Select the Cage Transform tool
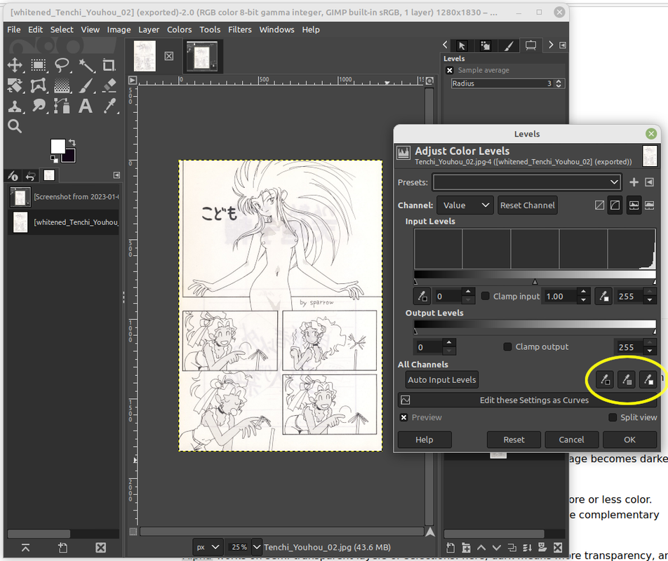The image size is (668, 561). [x=39, y=86]
